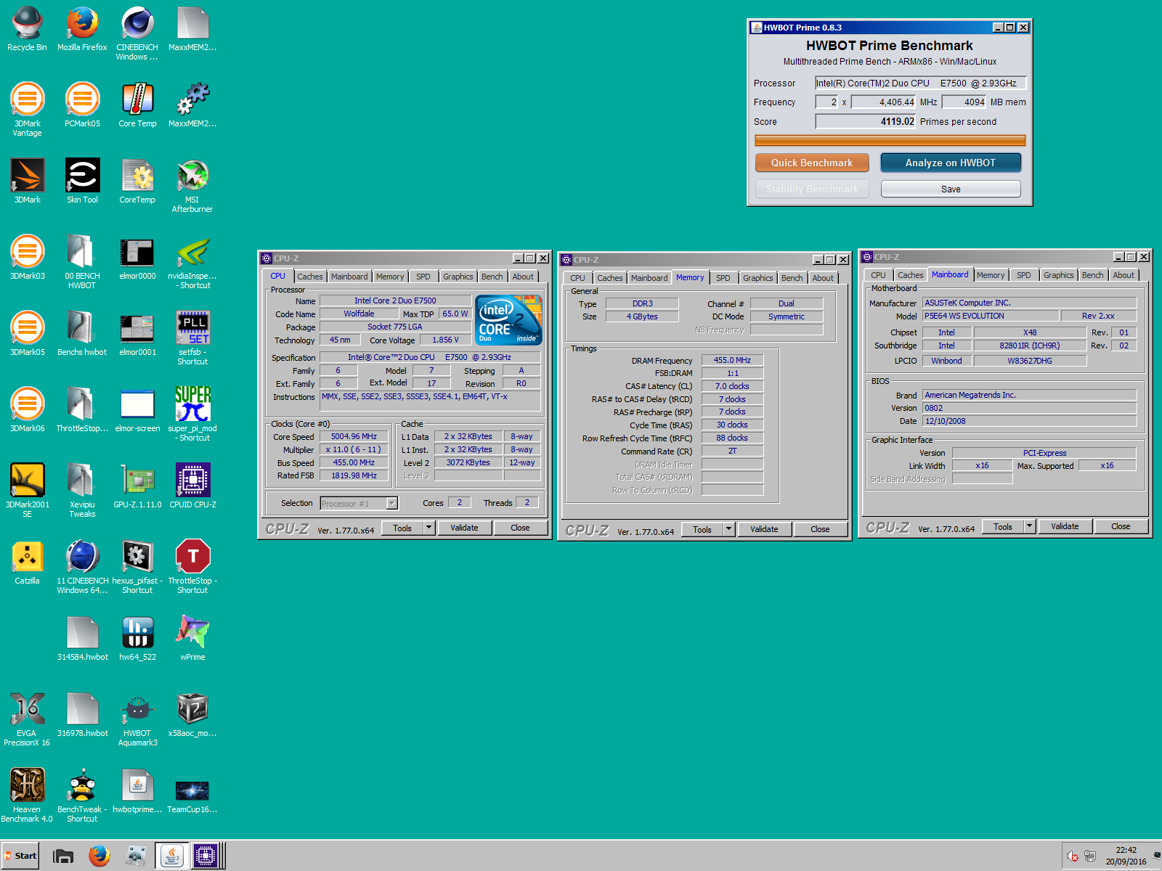Click Score field showing 4119.02
1162x871 pixels.
coord(866,121)
